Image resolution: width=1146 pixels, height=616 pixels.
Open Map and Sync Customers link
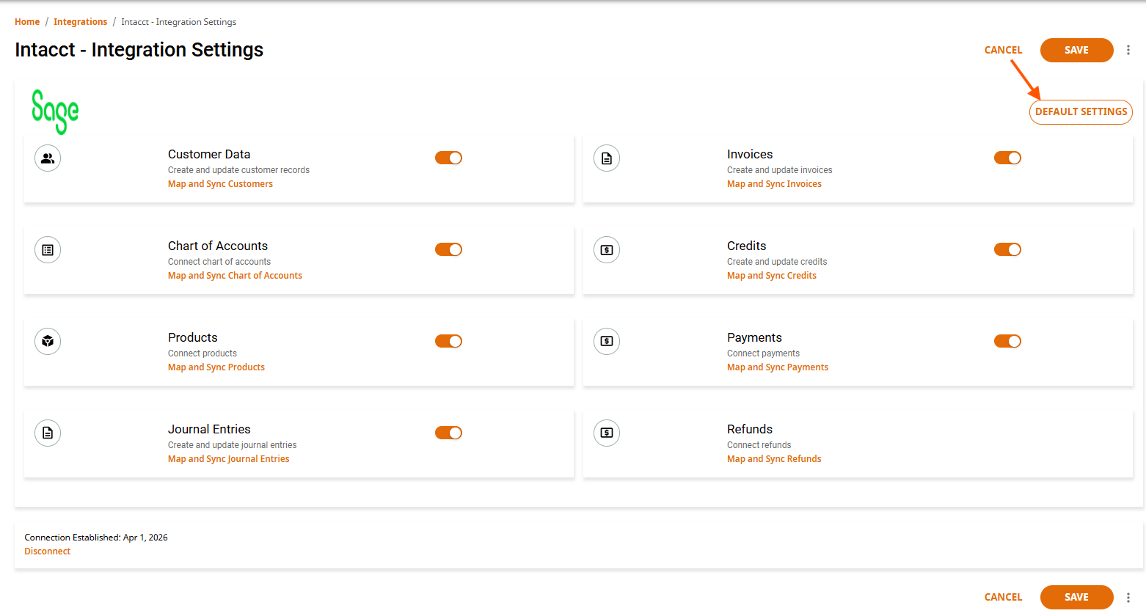coord(220,184)
